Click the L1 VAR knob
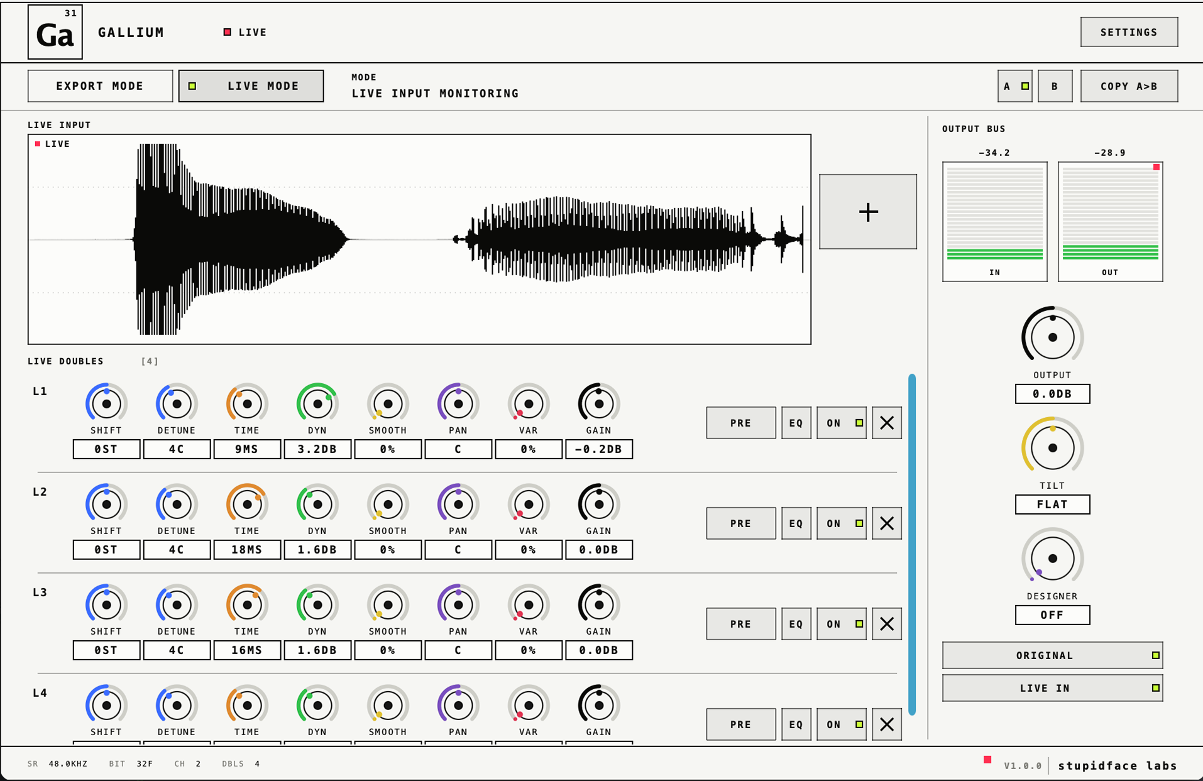 (529, 403)
